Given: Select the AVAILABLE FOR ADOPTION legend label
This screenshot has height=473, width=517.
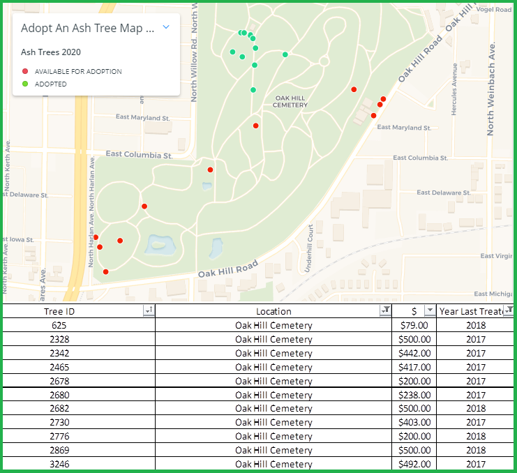Looking at the screenshot, I should [78, 72].
